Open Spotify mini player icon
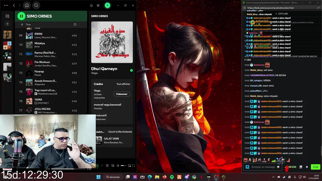This screenshot has height=181, width=322. [130, 166]
